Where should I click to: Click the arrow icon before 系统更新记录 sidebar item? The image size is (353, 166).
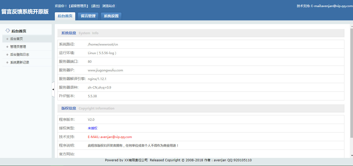click(x=7, y=62)
